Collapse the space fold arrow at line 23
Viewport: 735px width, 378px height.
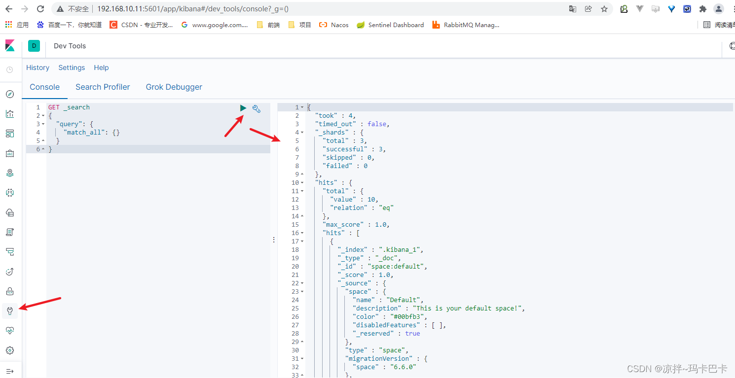(x=302, y=292)
